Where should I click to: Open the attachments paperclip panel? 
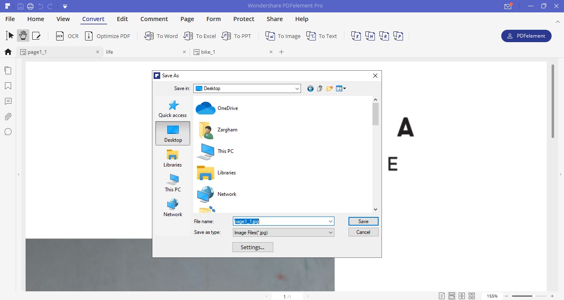(x=8, y=117)
